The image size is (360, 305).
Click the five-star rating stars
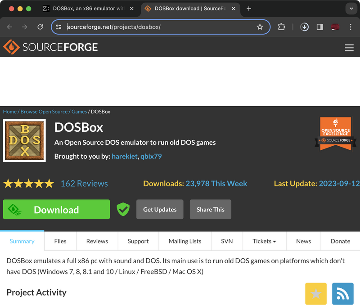pyautogui.click(x=28, y=183)
